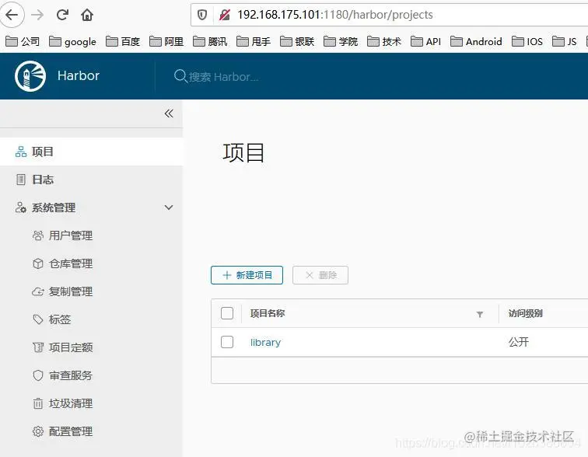Open the IOS bookmark folder
588x457 pixels.
[527, 41]
